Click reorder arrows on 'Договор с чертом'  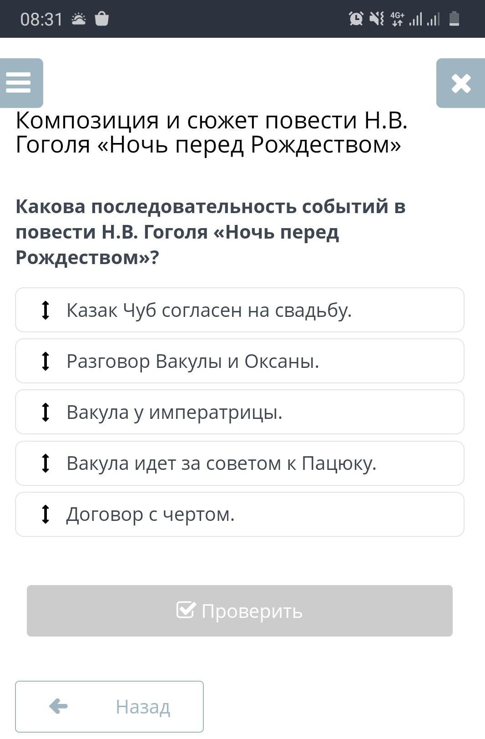[45, 514]
